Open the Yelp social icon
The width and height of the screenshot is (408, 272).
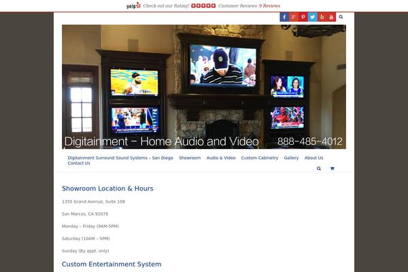point(322,17)
